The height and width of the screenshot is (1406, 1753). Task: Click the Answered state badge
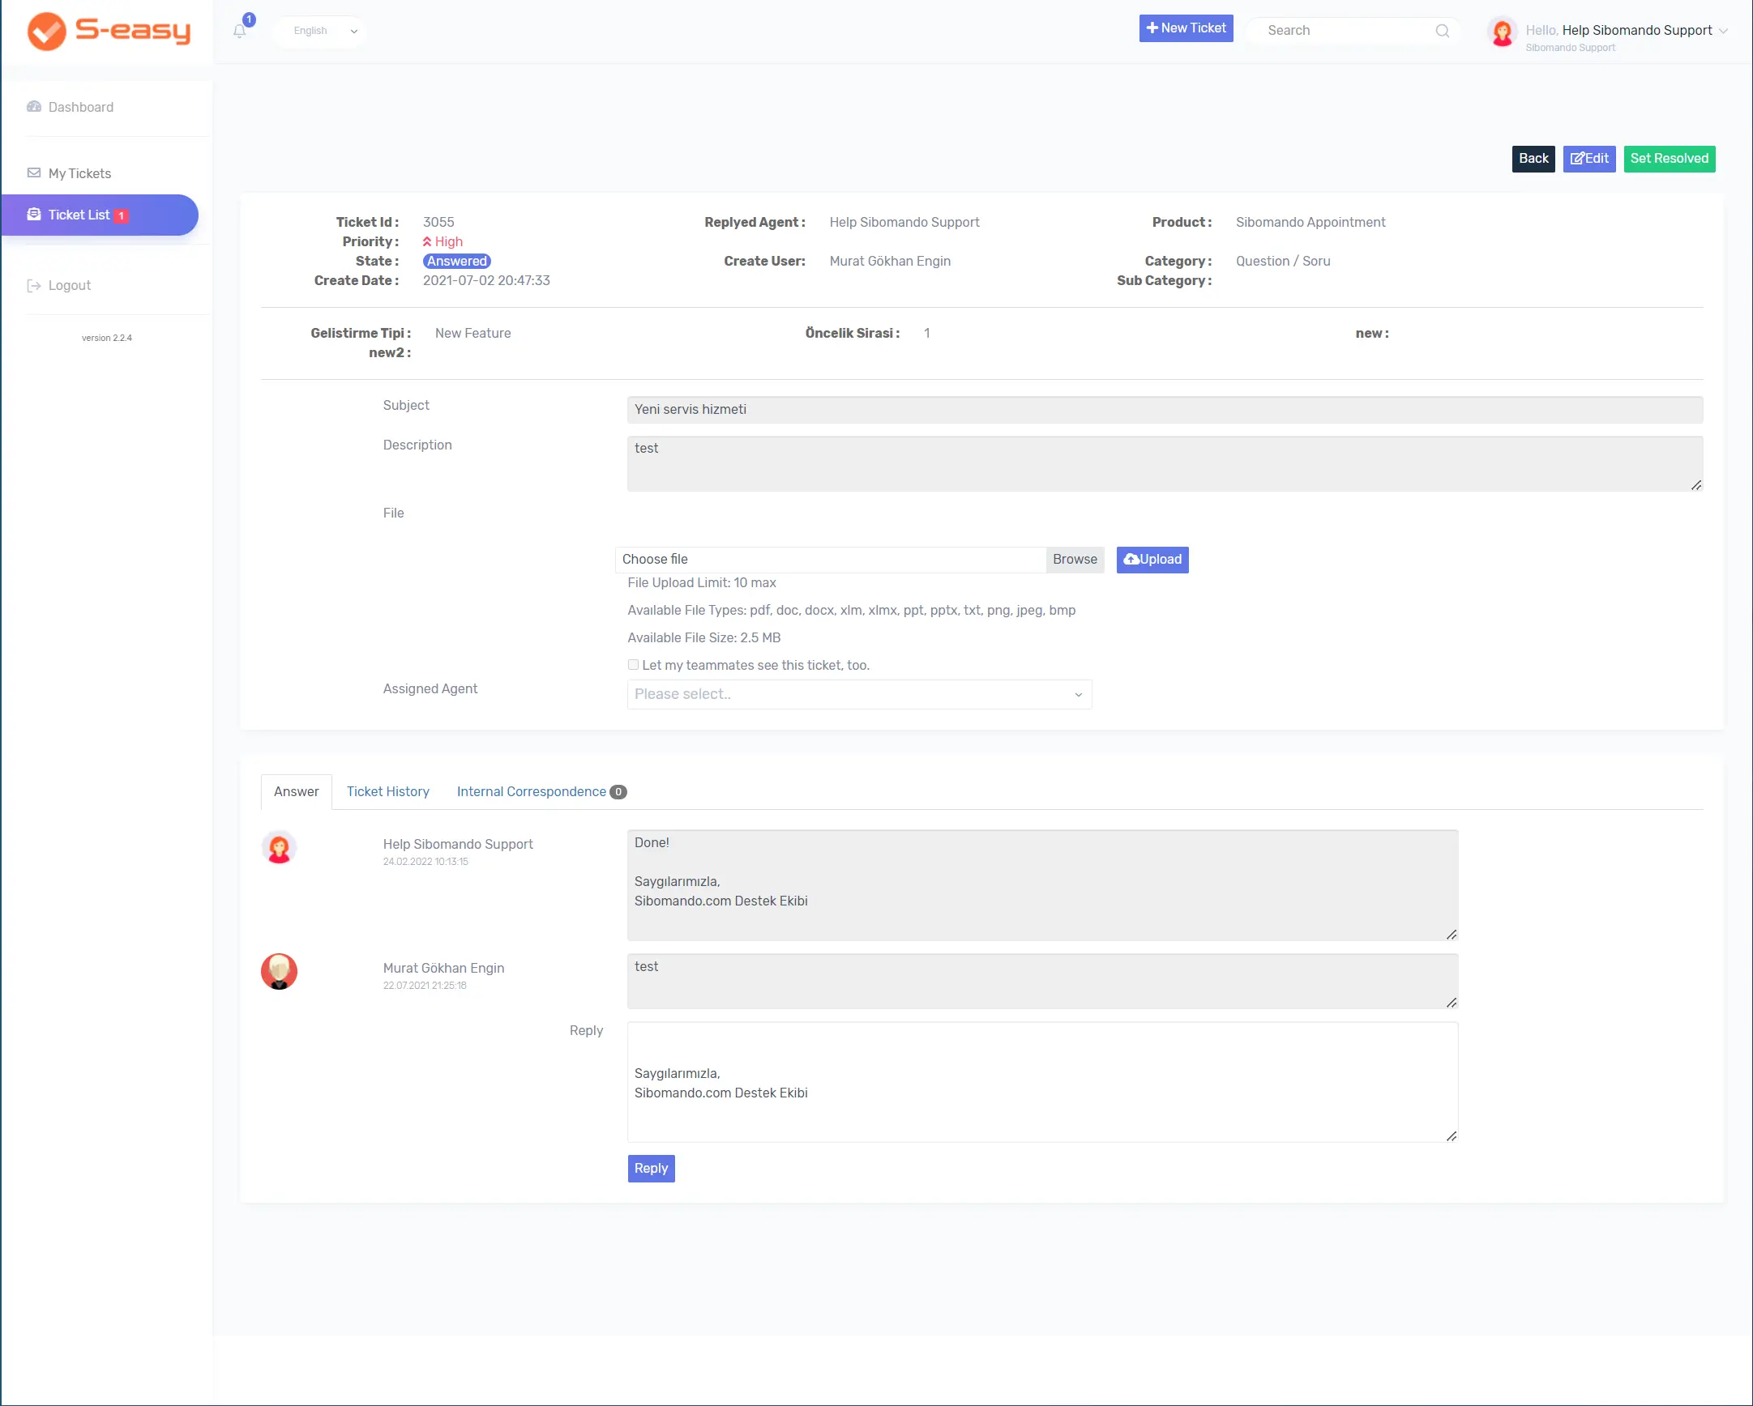pyautogui.click(x=457, y=261)
